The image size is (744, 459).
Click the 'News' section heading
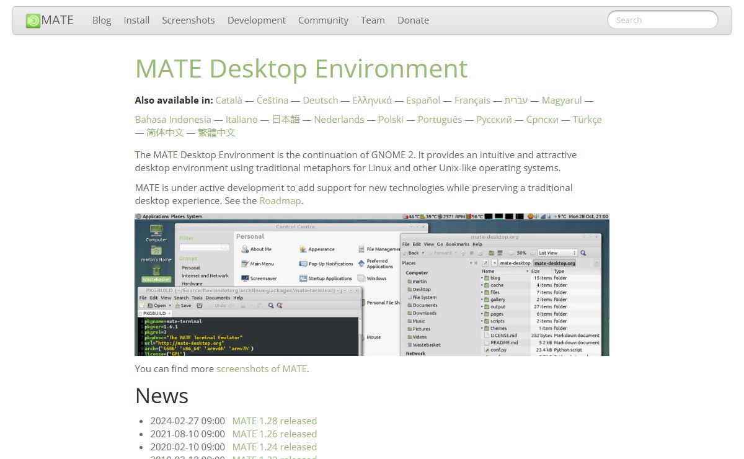pos(162,396)
